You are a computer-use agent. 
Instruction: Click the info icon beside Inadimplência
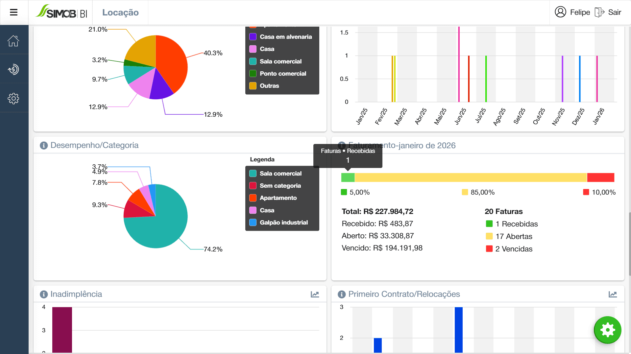(43, 295)
